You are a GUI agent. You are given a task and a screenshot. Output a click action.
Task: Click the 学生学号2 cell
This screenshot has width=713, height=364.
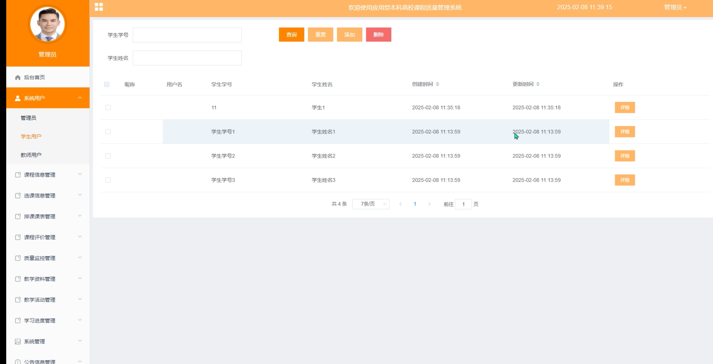pos(223,156)
